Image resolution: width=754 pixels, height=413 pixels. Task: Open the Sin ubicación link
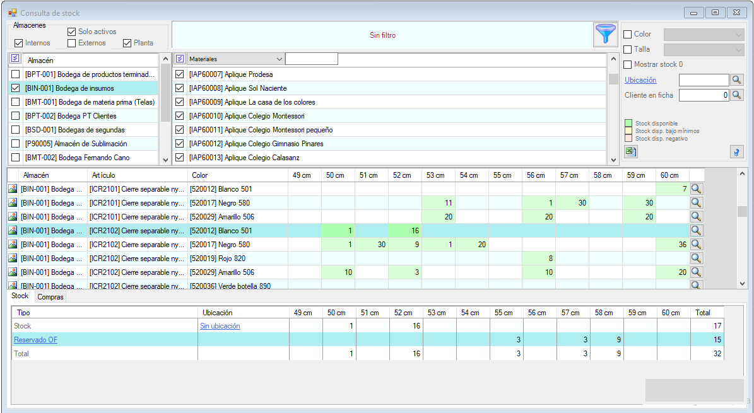[x=220, y=326]
